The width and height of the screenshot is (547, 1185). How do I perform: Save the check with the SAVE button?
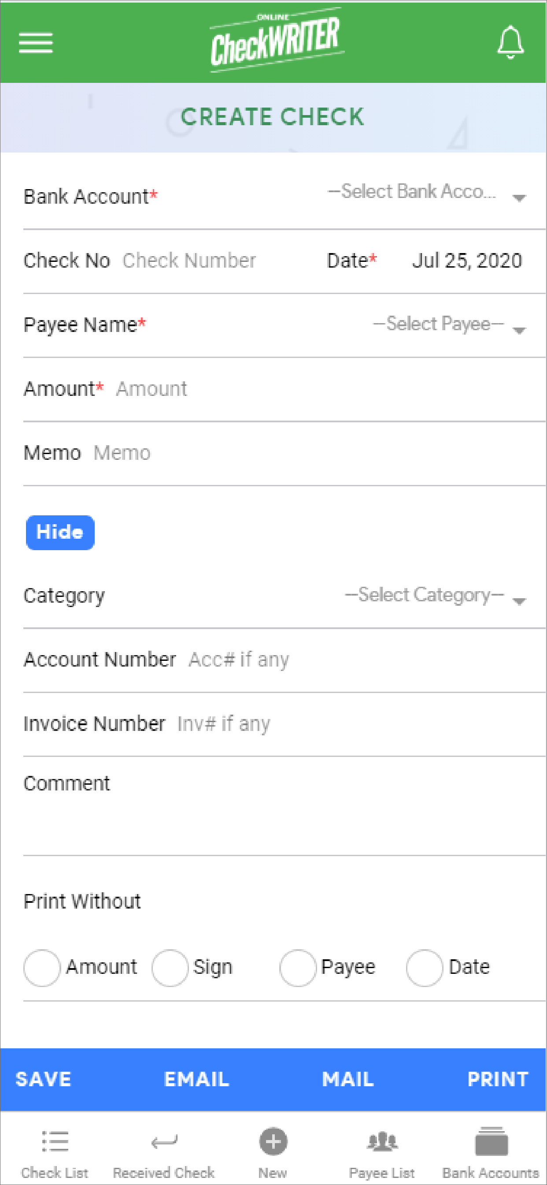pos(43,1079)
